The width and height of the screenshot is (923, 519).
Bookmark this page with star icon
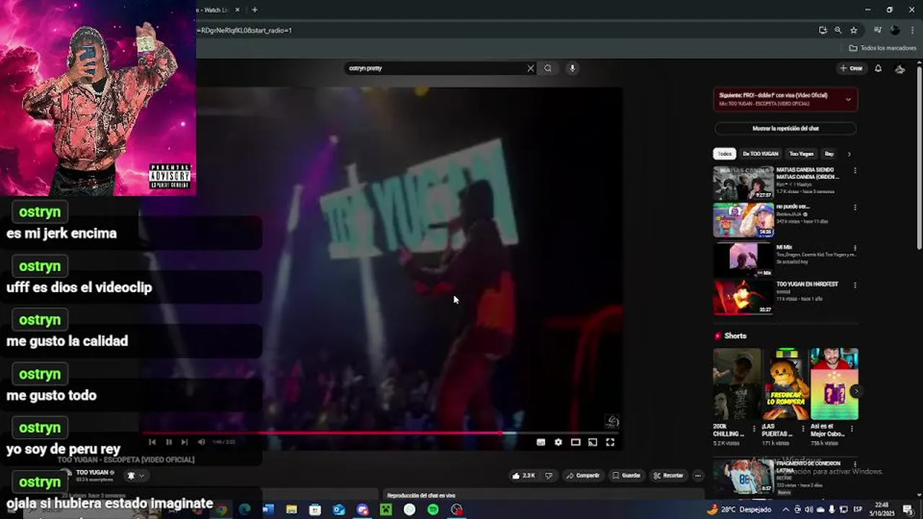coord(854,30)
